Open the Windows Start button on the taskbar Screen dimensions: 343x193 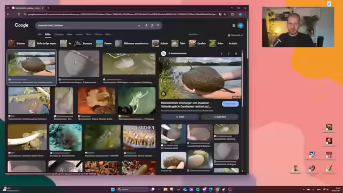tap(113, 189)
